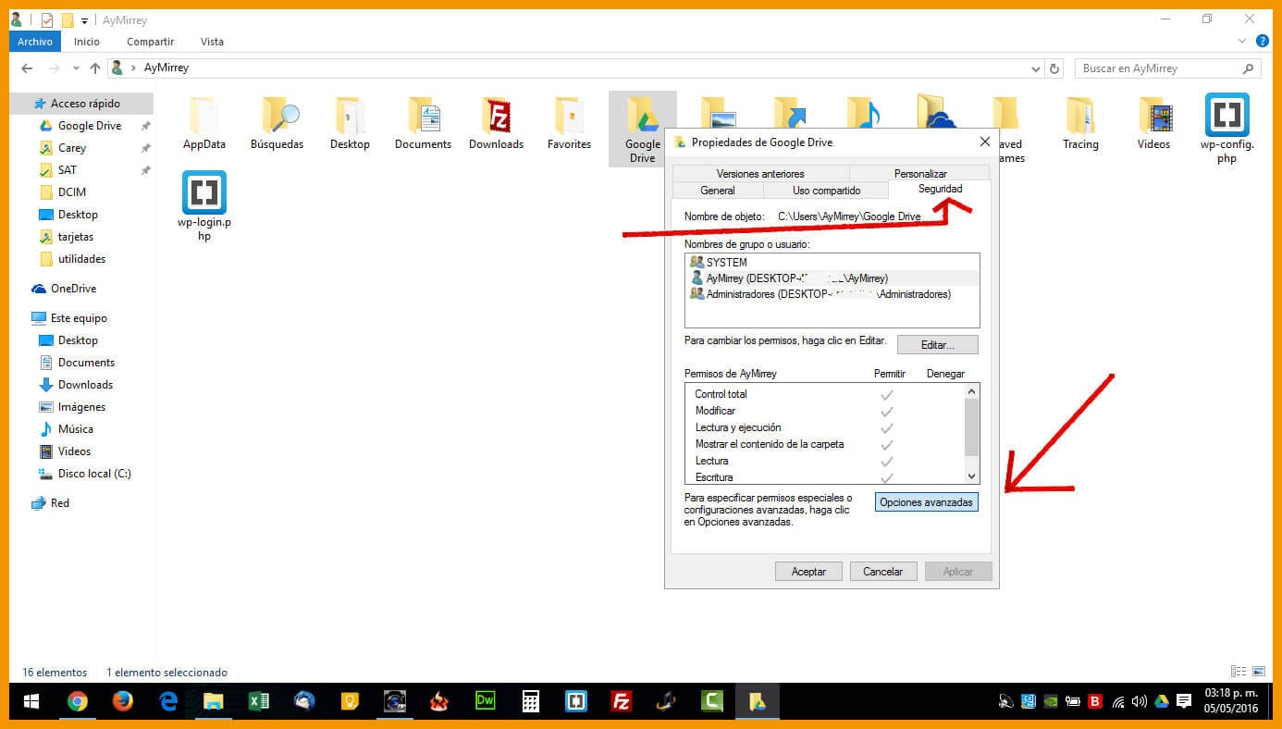This screenshot has width=1282, height=729.
Task: Open the Archivo menu
Action: tap(35, 42)
